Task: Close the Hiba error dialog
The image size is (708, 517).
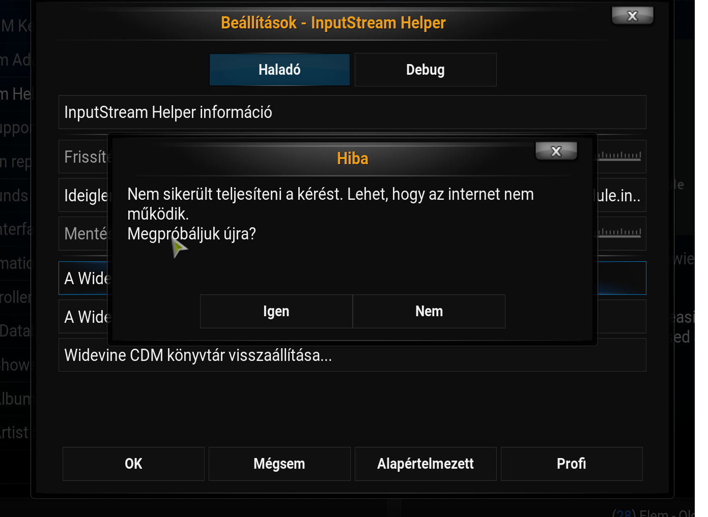Action: (556, 151)
